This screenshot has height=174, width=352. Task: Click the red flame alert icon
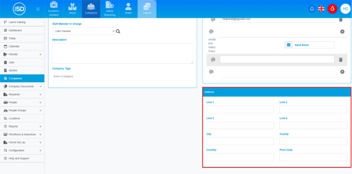(332, 9)
